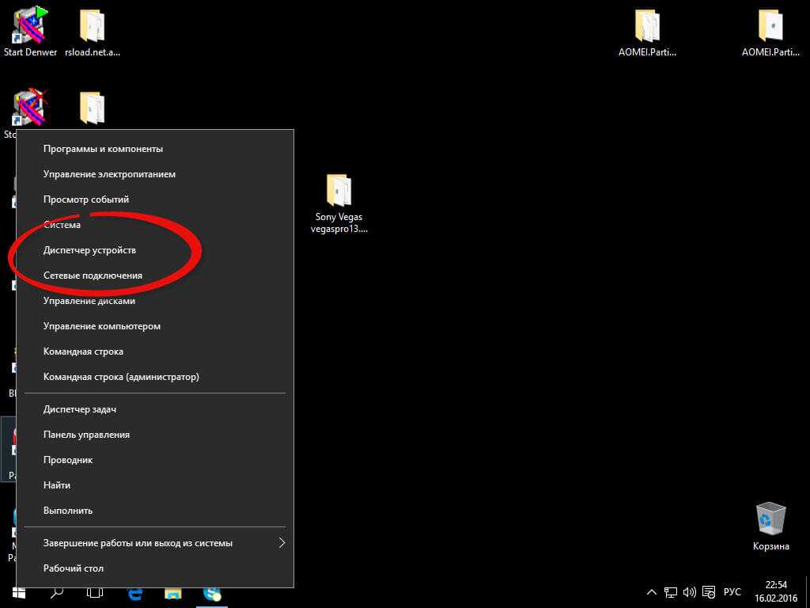This screenshot has width=810, height=608.
Task: Click the taskbar search magnifier icon
Action: 57,592
